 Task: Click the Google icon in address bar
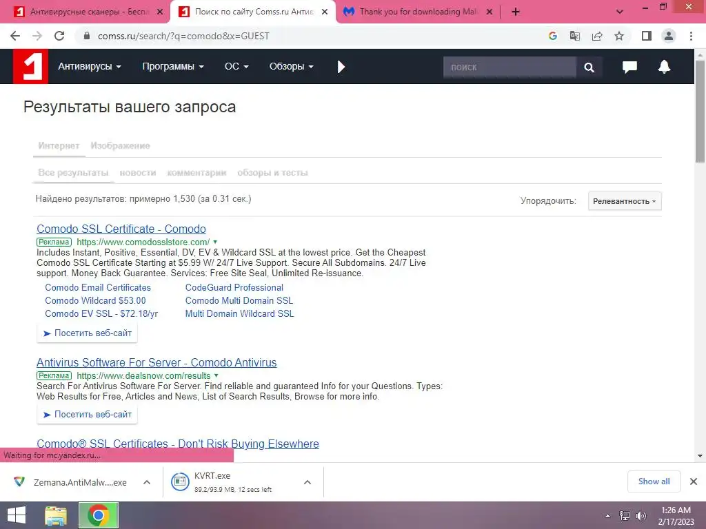(552, 36)
